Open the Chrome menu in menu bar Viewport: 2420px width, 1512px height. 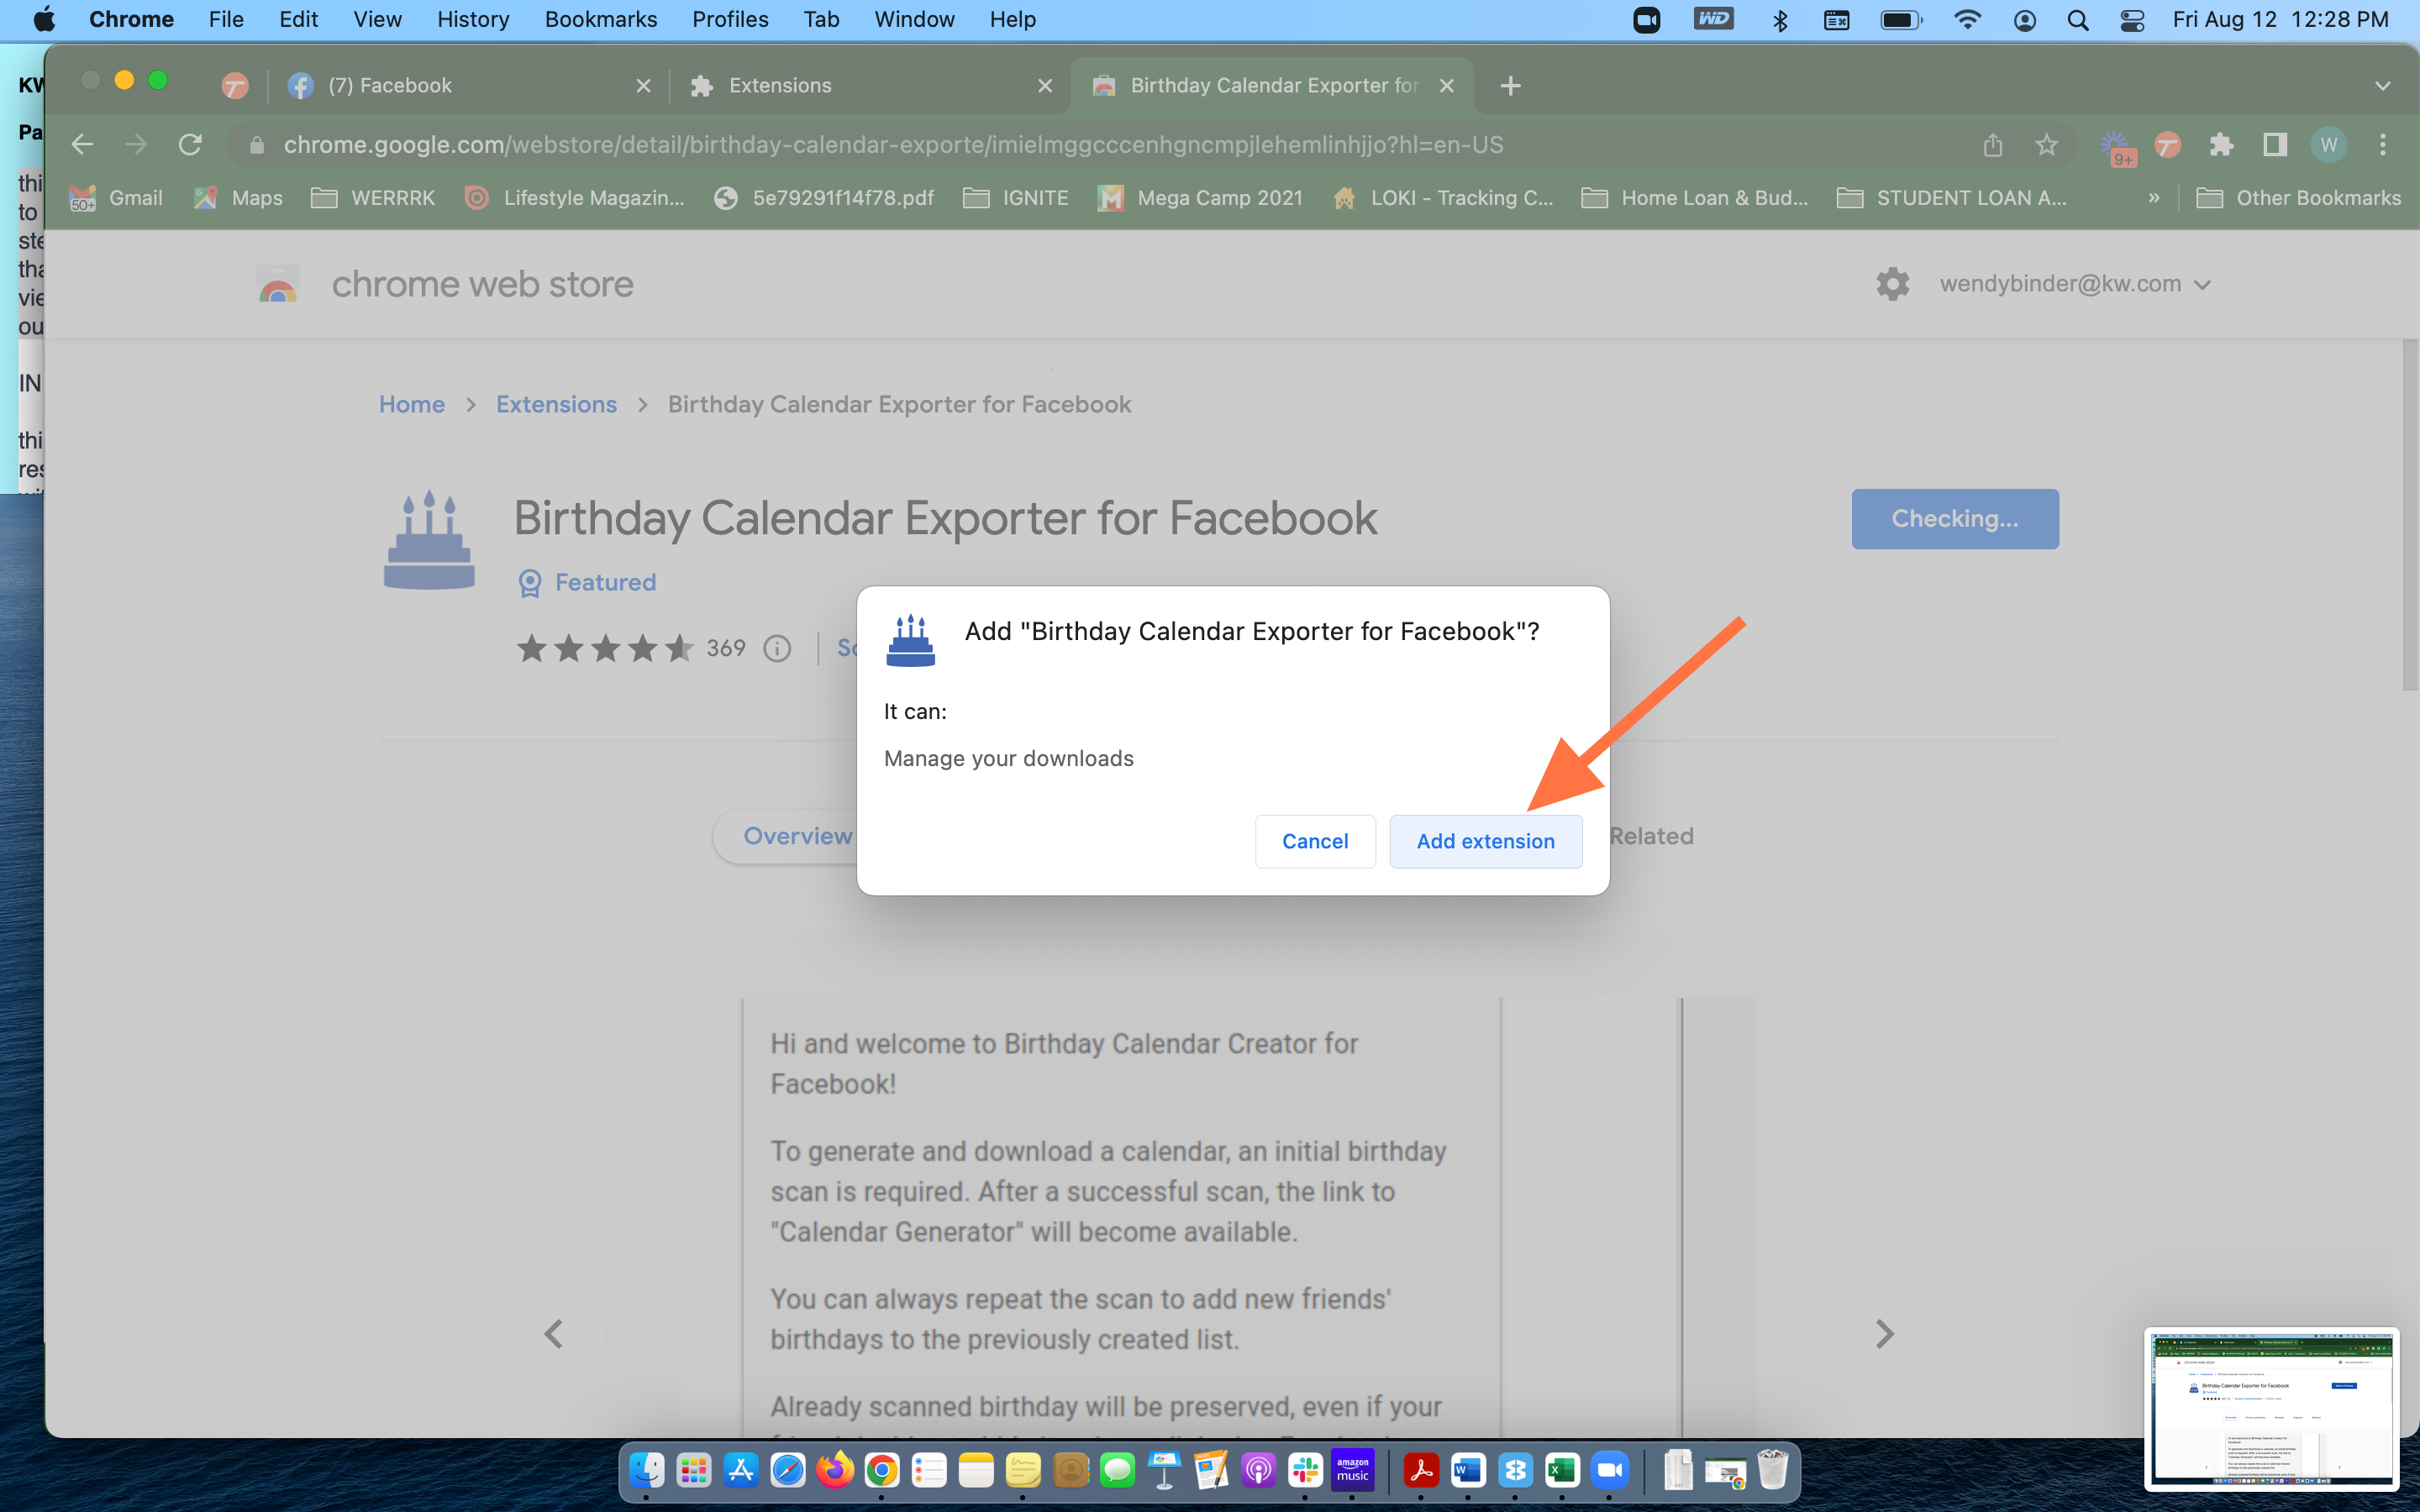[131, 19]
